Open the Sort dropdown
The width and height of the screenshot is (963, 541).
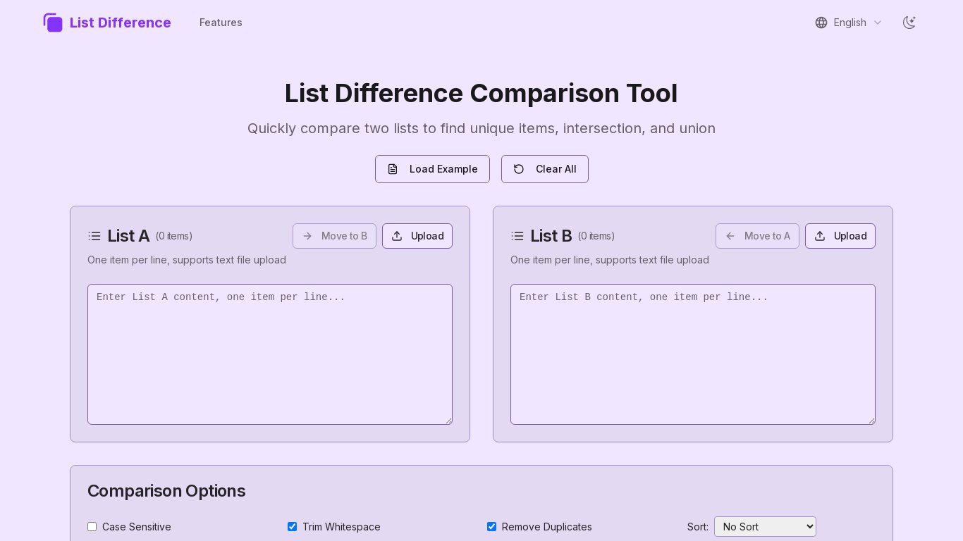click(x=765, y=527)
